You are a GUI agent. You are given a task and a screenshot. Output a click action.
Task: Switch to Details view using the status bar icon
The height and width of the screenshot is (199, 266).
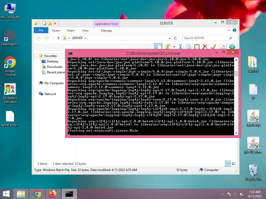pyautogui.click(x=228, y=164)
